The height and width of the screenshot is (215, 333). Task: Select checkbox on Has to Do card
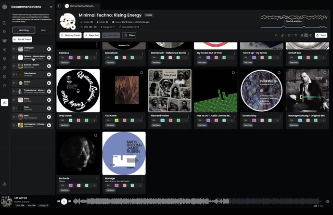click(x=233, y=73)
